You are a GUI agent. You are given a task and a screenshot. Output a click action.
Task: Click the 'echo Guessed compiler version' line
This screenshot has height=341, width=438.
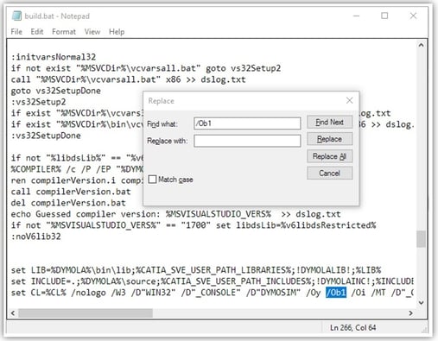click(x=175, y=214)
